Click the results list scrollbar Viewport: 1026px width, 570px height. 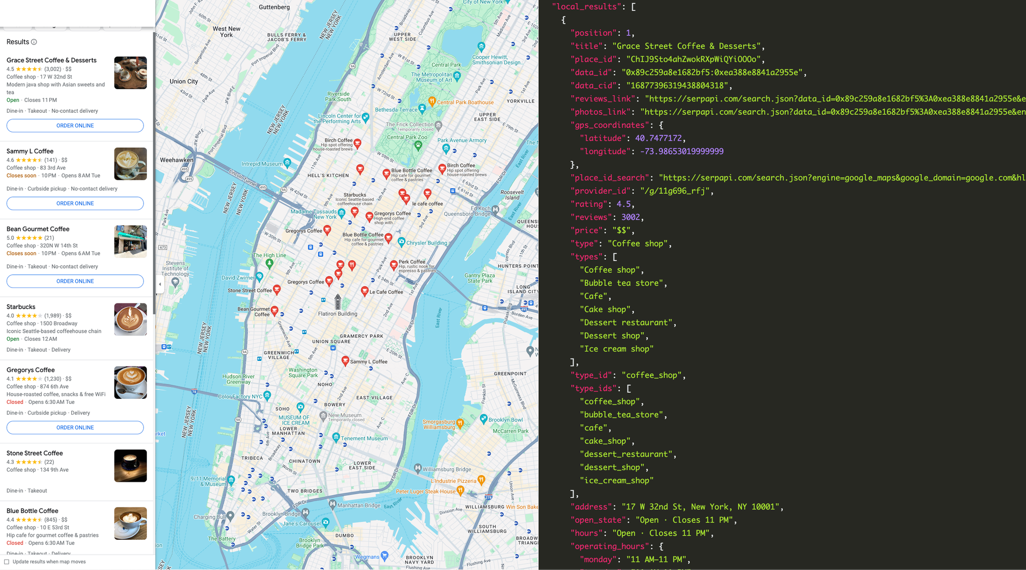[x=154, y=174]
